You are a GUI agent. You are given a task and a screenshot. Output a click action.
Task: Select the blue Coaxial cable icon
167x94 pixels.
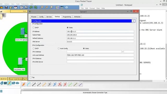pyautogui.click(x=55, y=85)
